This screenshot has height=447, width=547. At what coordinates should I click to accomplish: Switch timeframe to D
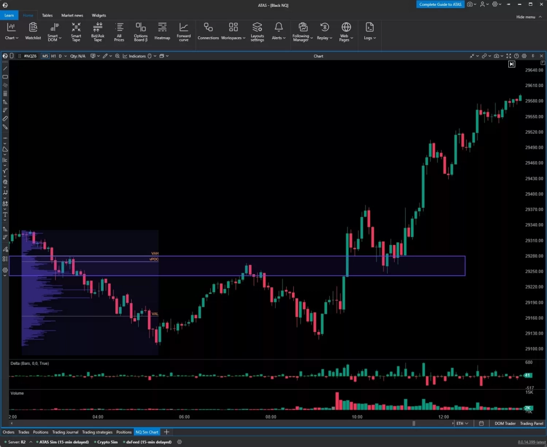[60, 56]
